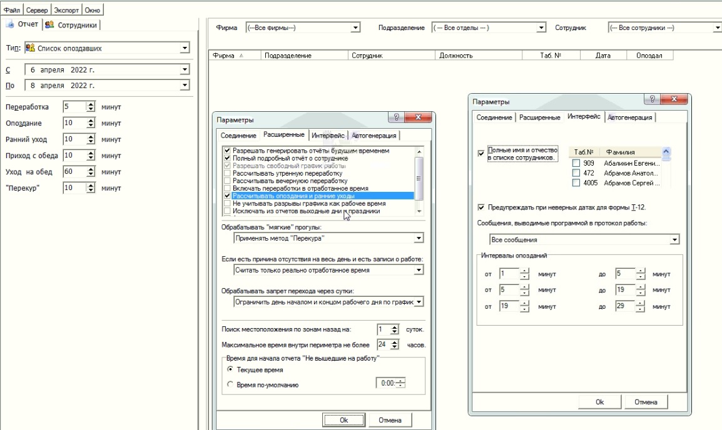
Task: Click help button of right Параметры dialog
Action: (652, 99)
